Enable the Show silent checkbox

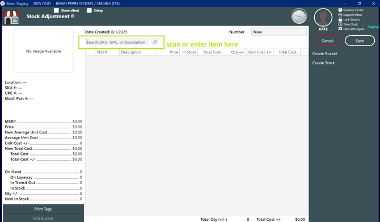click(x=56, y=10)
